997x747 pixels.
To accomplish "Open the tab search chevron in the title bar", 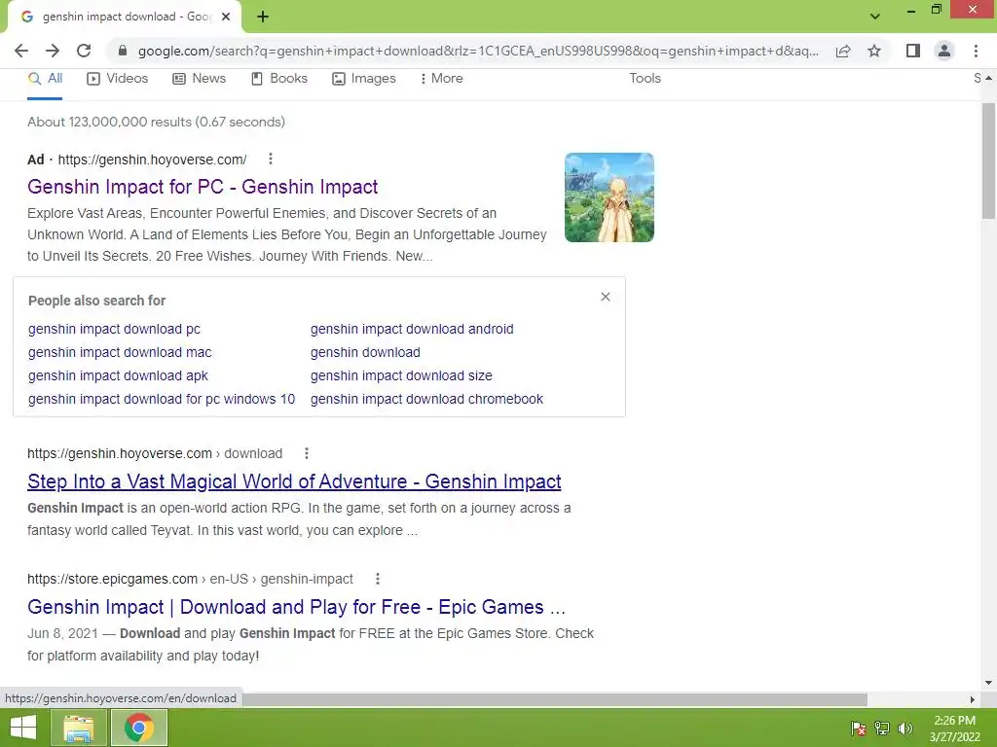I will tap(875, 17).
